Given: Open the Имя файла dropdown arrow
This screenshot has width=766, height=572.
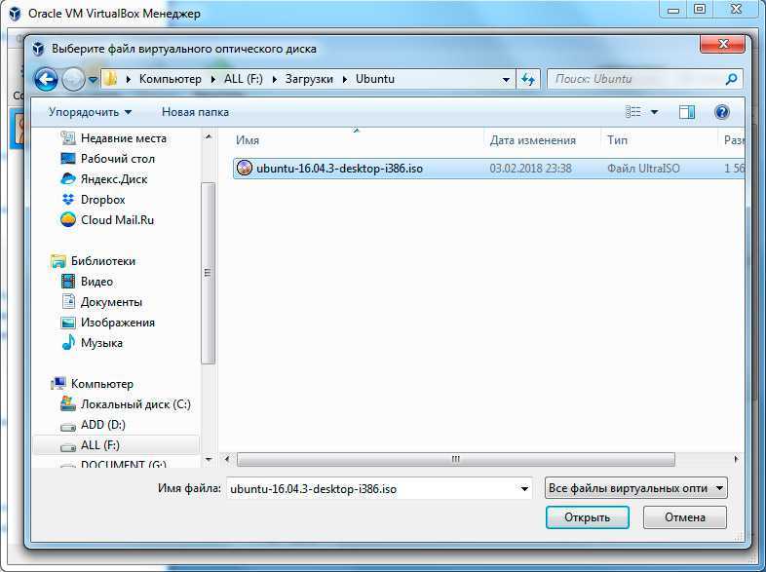Looking at the screenshot, I should (524, 488).
